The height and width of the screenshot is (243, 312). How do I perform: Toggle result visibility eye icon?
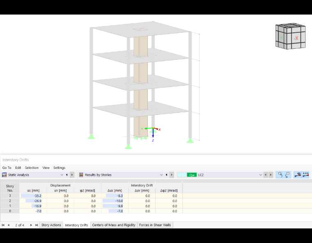pyautogui.click(x=298, y=175)
